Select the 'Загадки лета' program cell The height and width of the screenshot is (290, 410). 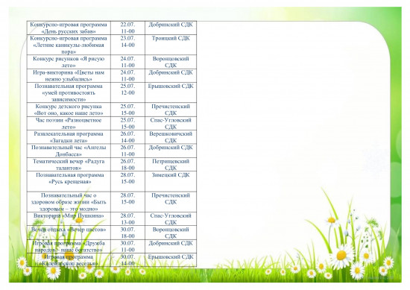pos(69,137)
